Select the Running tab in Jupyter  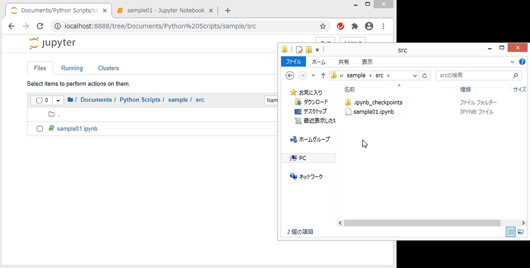(72, 68)
